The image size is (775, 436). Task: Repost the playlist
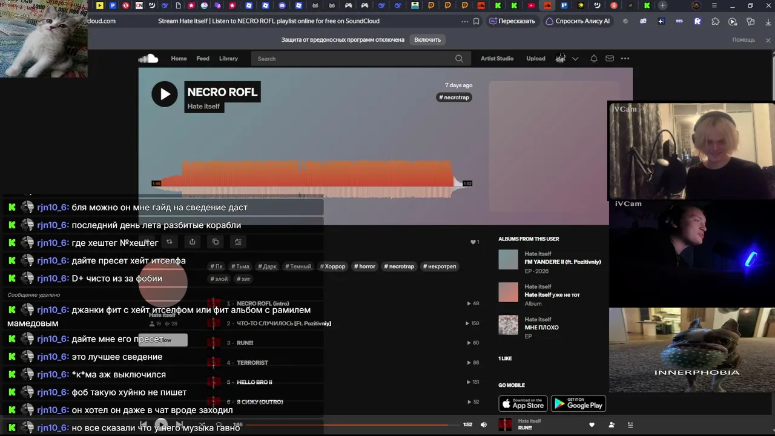tap(170, 242)
